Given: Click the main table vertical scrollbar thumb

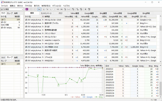Looking at the screenshot, I should point(160,28).
